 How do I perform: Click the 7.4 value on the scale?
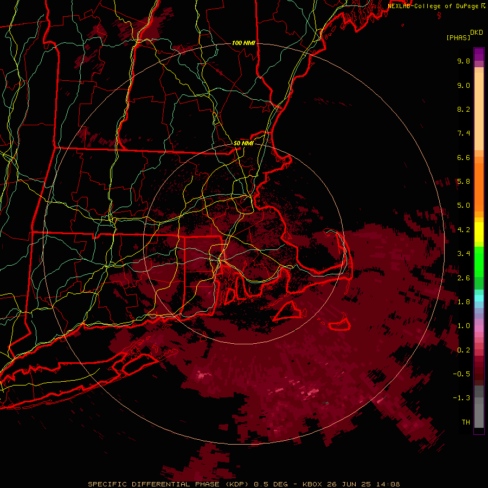pos(464,133)
